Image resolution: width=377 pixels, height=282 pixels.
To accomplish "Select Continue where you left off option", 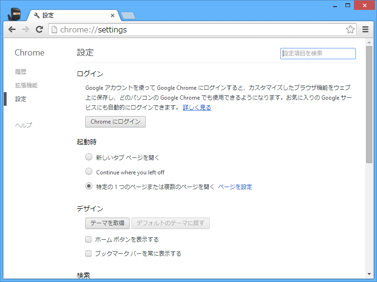I will [x=89, y=172].
